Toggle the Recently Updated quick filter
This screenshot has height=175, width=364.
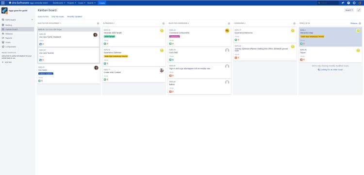coord(75,16)
